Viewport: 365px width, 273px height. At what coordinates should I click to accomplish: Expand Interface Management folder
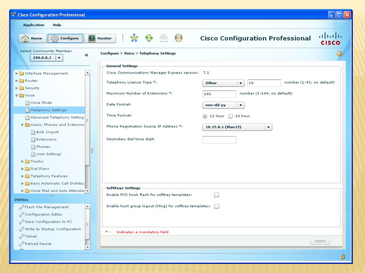(x=17, y=73)
